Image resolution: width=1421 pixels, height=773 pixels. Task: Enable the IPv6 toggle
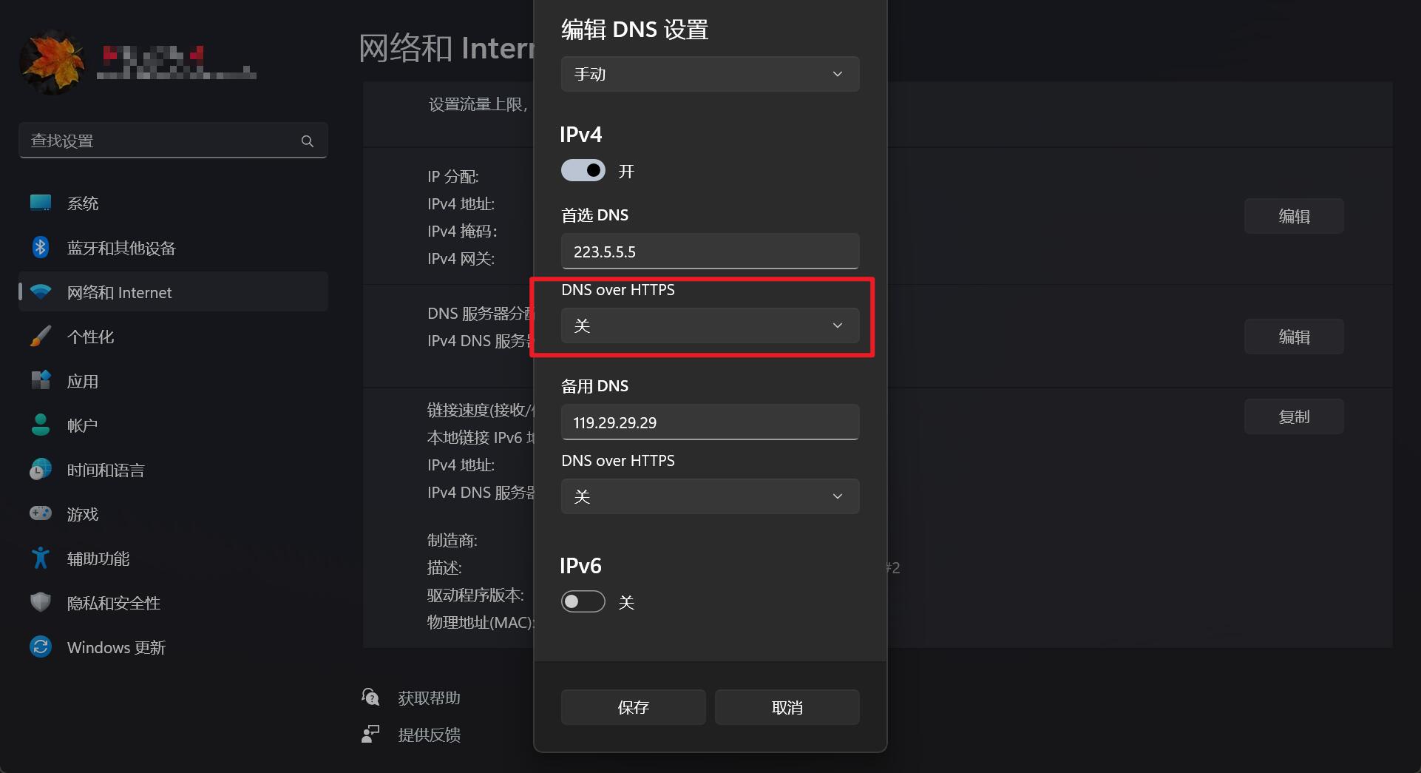tap(583, 602)
